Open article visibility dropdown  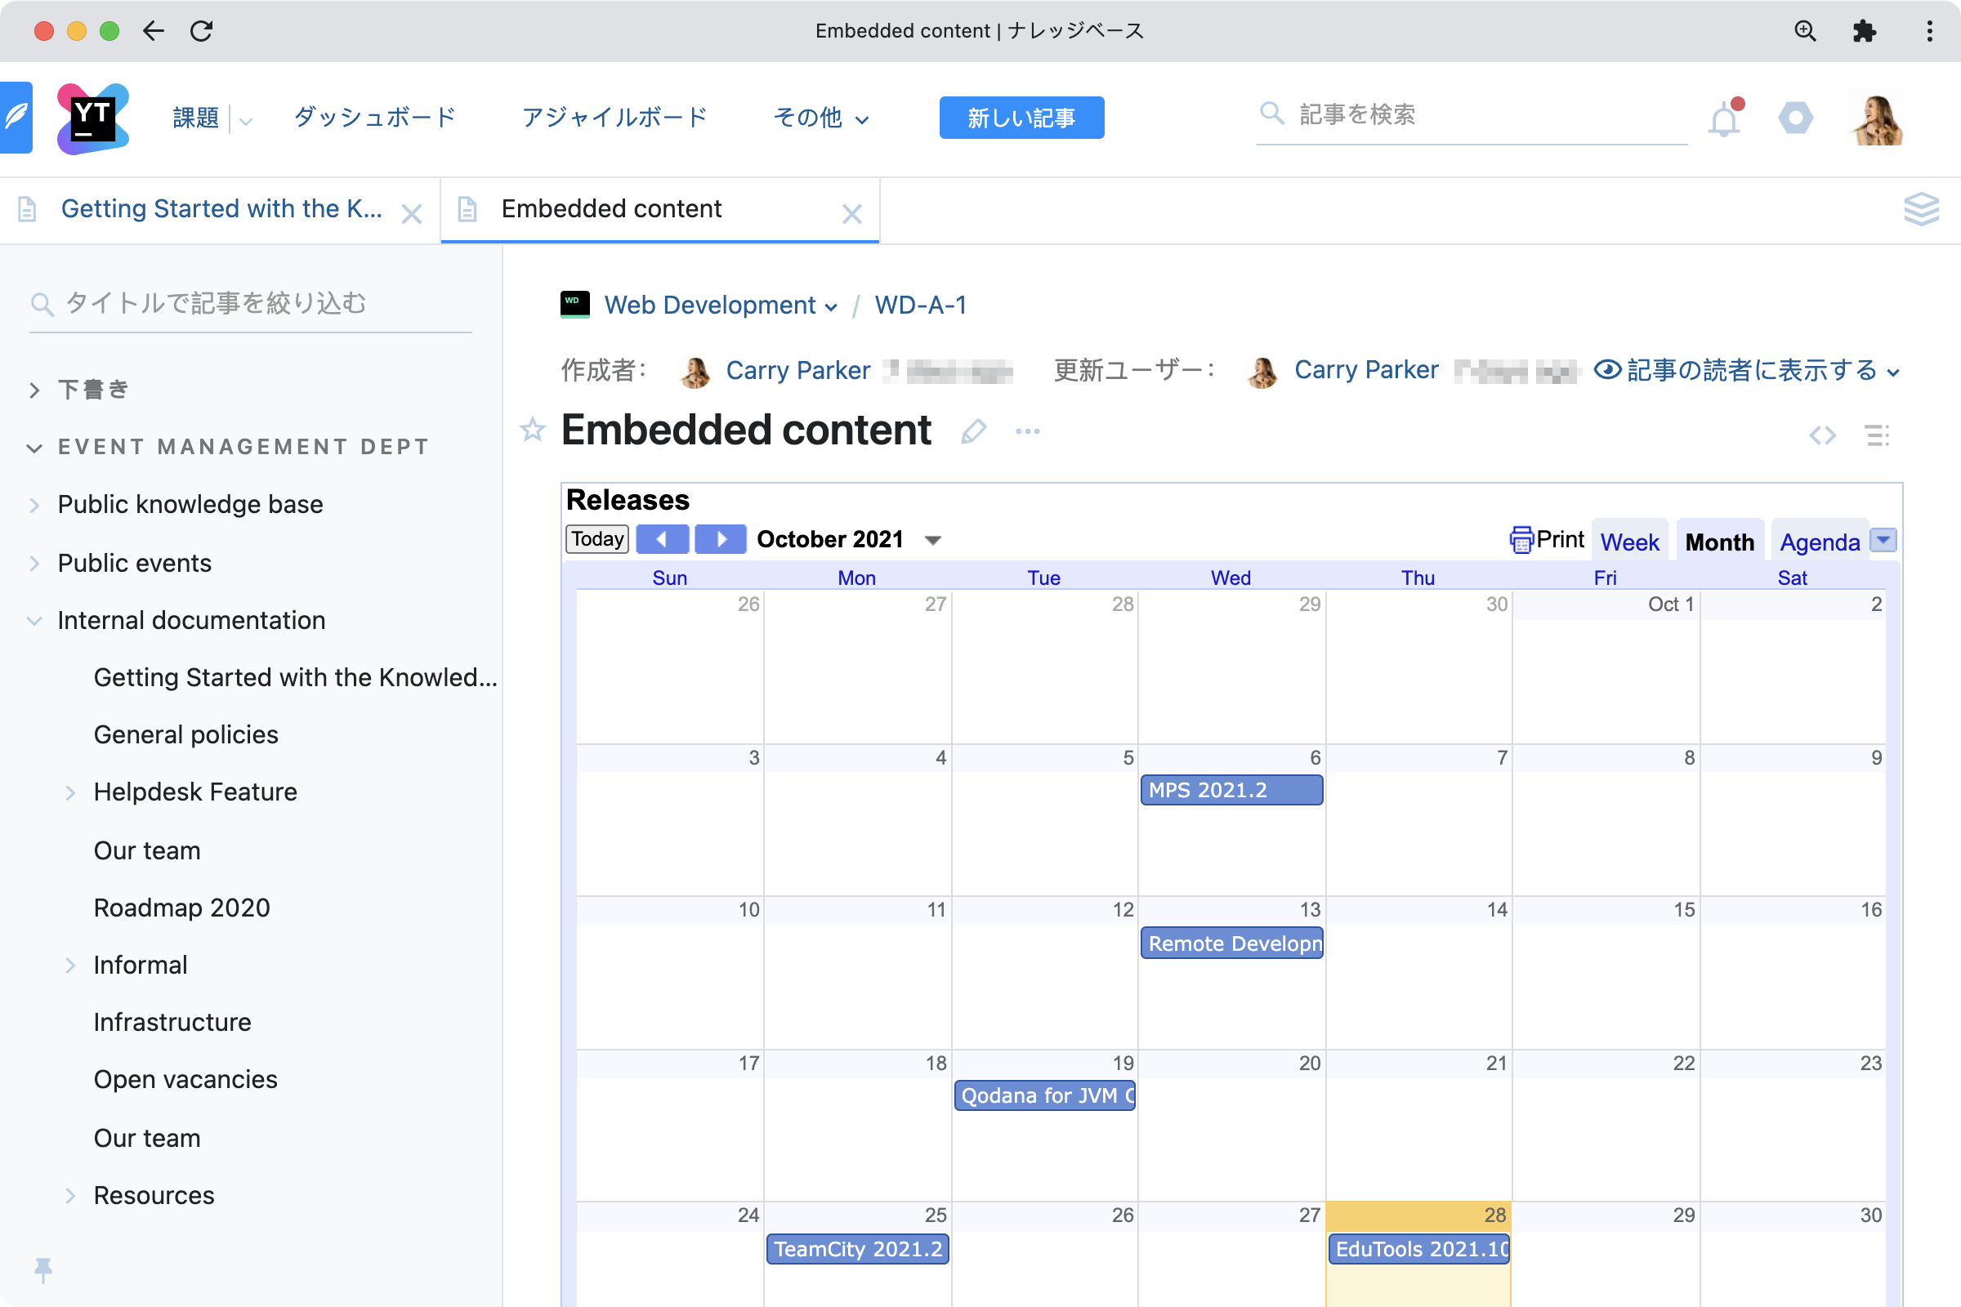(1747, 370)
